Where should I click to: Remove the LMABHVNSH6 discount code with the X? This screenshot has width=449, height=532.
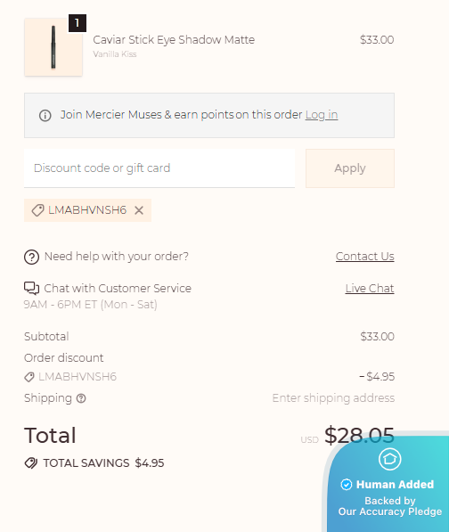click(139, 210)
